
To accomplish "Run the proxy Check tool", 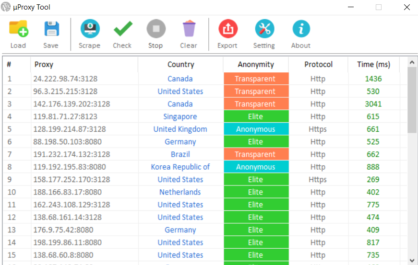I will tap(122, 30).
